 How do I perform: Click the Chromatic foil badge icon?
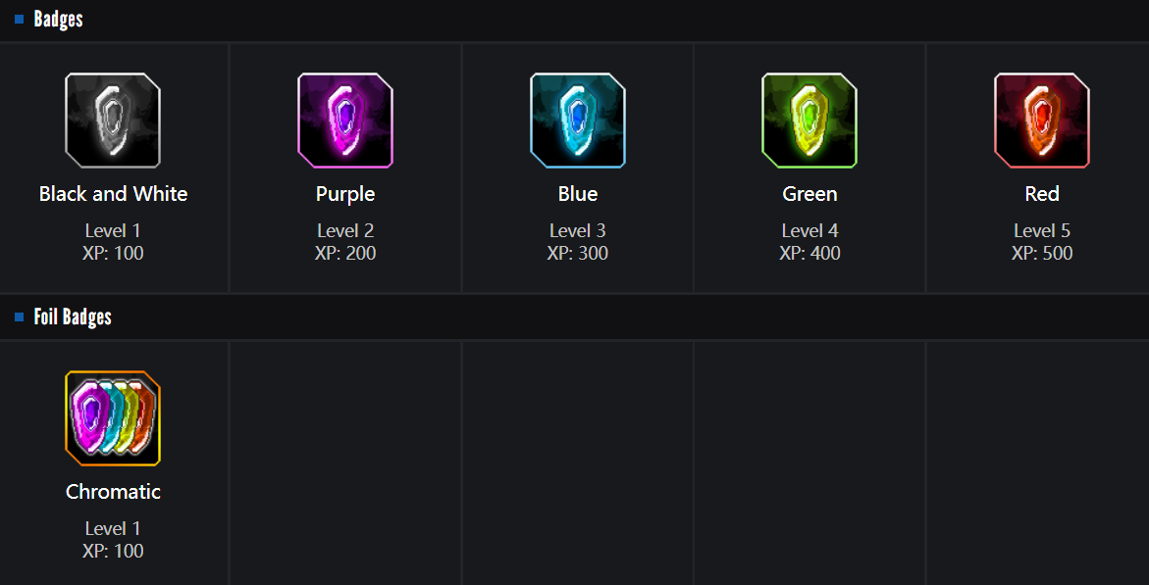(x=113, y=418)
